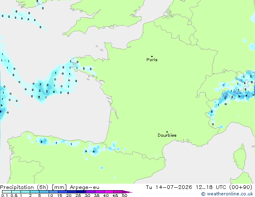Image resolution: width=255 pixels, height=197 pixels.
Task: Click legend color segment between 0.5 and 1
Action: point(16,192)
